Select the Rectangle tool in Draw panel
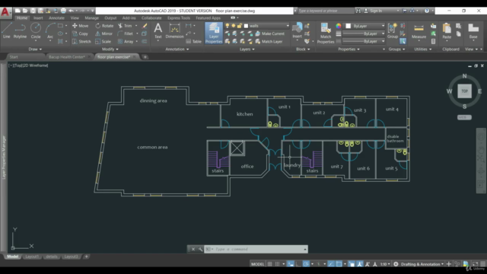 coord(60,26)
